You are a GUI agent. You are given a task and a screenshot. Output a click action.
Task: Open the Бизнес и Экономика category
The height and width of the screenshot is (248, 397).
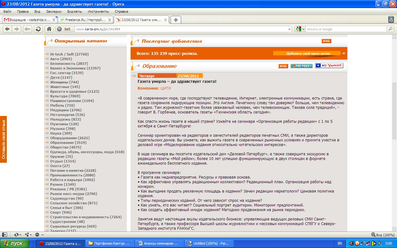[x=75, y=68]
